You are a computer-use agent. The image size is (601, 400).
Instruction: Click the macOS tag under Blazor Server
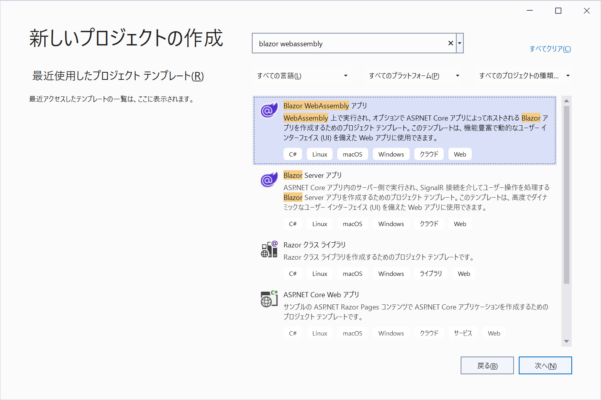(x=352, y=223)
